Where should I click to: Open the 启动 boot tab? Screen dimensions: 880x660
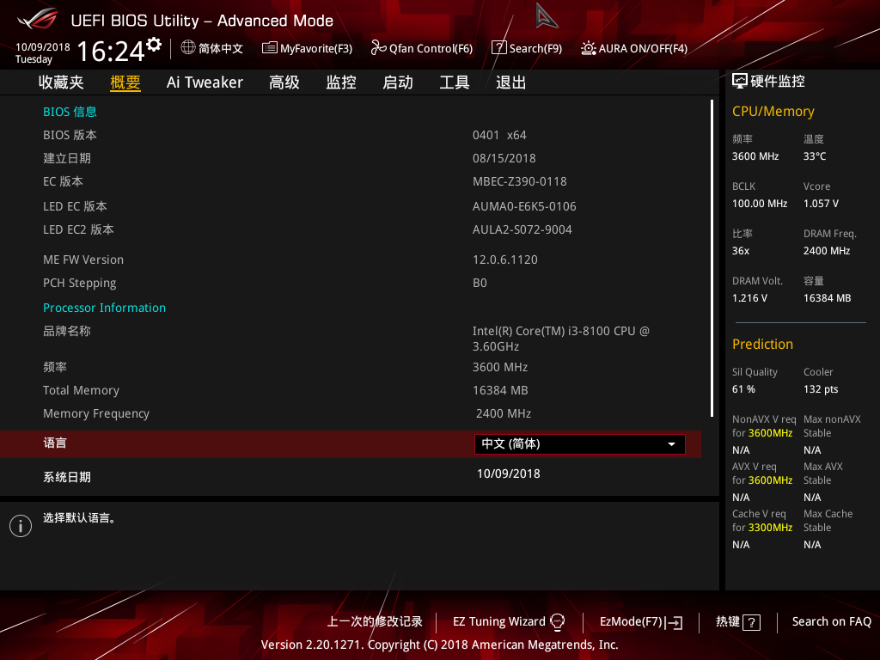[x=397, y=82]
